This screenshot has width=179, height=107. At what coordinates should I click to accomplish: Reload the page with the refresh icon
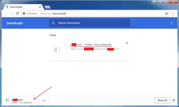click(17, 13)
